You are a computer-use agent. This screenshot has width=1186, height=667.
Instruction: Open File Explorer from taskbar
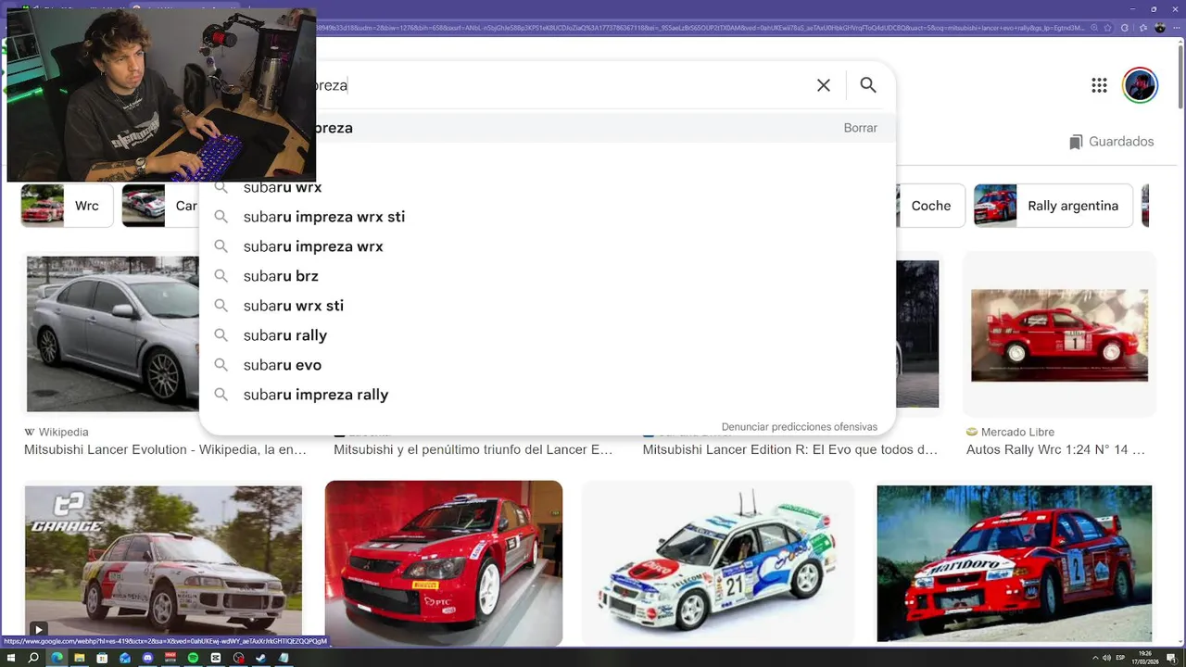point(80,658)
